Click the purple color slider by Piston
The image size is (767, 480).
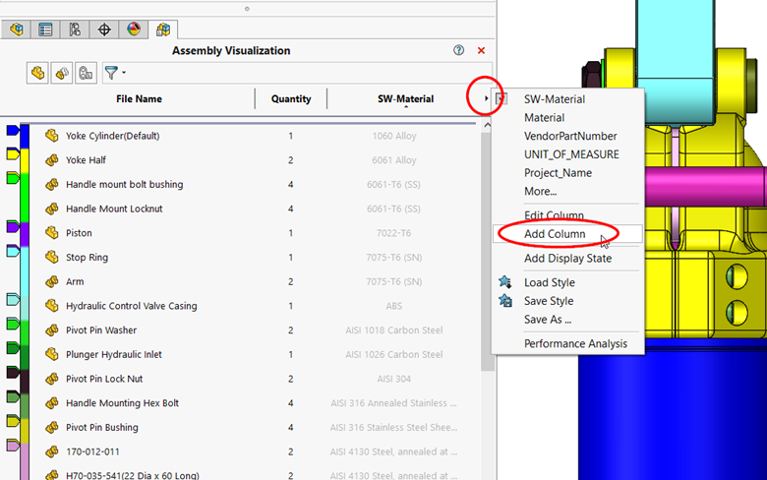[13, 226]
